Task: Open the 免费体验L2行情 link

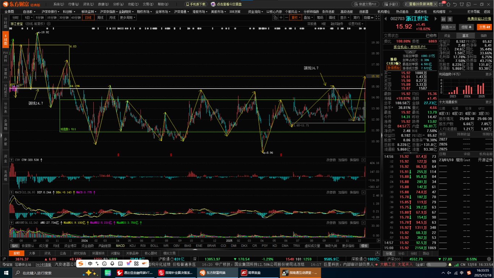Action: pos(479,18)
